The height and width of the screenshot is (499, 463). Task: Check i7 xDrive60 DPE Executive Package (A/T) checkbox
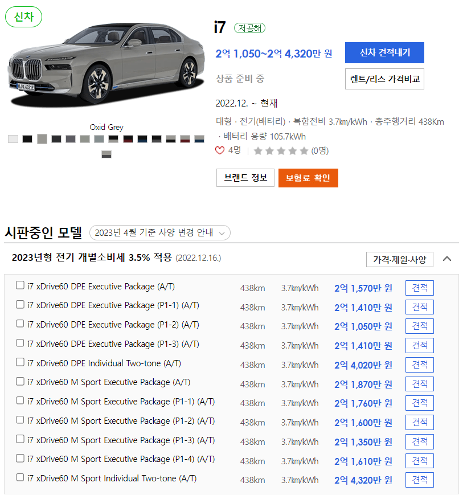(x=20, y=285)
